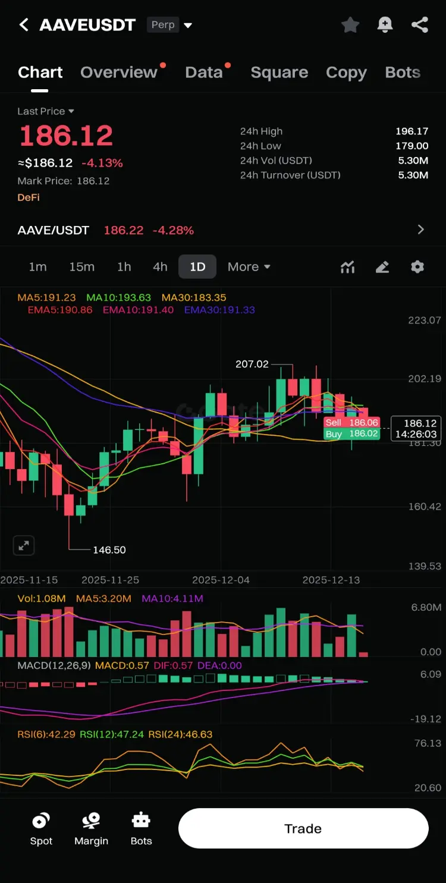Screen dimensions: 446x883
Task: Tap the 24h Low value 179.00
Action: pos(412,146)
